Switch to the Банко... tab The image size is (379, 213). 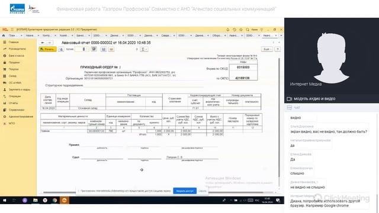click(83, 35)
